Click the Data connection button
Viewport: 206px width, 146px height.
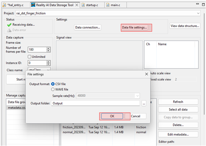(88, 27)
